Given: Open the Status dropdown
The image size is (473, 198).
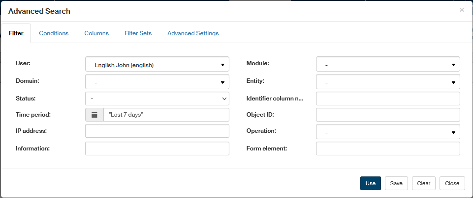Looking at the screenshot, I should click(157, 99).
